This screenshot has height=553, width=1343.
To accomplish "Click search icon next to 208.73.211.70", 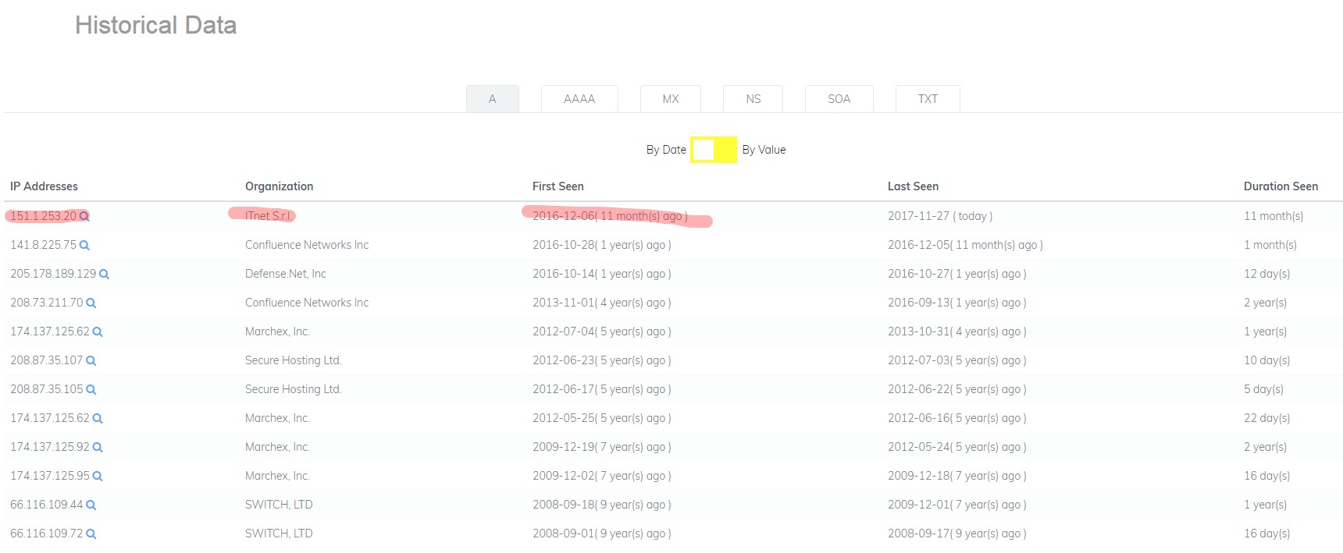I will pyautogui.click(x=91, y=303).
